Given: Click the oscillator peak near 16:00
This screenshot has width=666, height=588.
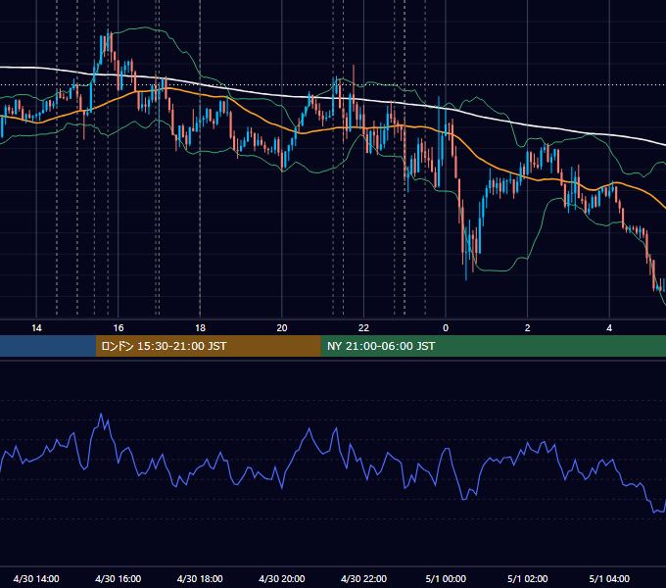Looking at the screenshot, I should click(x=101, y=414).
